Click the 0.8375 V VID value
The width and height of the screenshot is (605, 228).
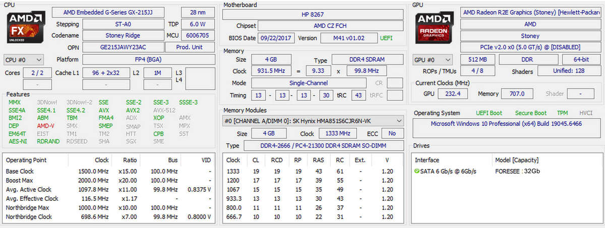(199, 190)
